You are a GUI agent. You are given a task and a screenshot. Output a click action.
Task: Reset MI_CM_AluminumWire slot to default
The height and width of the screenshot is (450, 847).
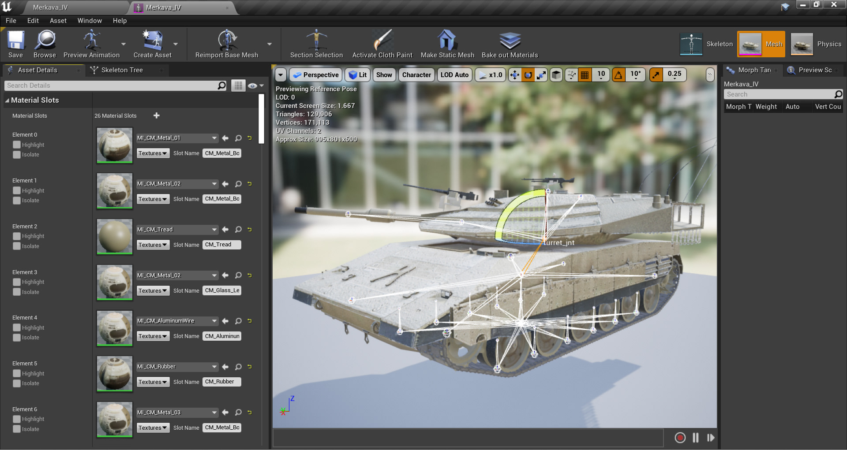(x=250, y=321)
